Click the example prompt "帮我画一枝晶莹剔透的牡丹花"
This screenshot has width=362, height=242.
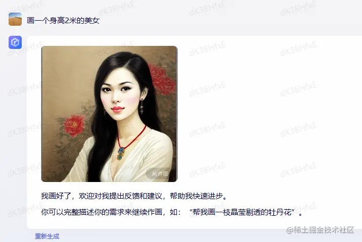pyautogui.click(x=242, y=212)
